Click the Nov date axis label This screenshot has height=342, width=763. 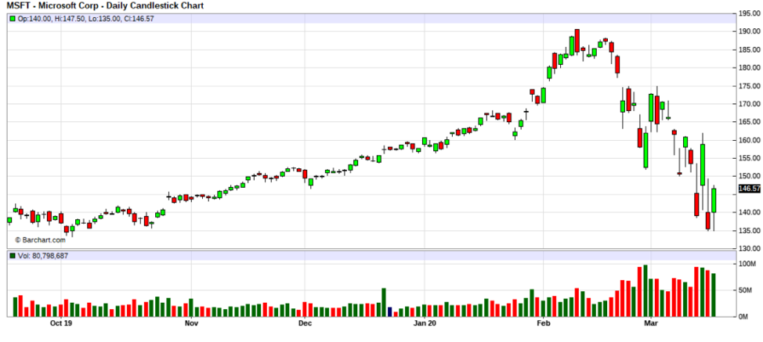192,322
